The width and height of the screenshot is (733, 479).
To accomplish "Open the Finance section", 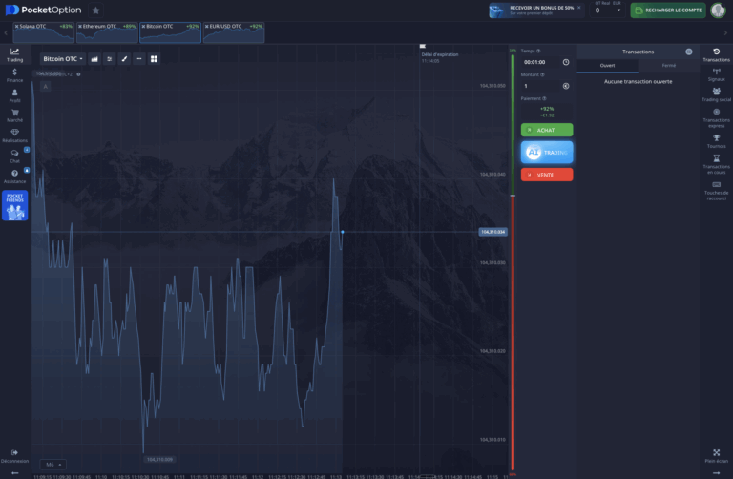I will tap(14, 74).
